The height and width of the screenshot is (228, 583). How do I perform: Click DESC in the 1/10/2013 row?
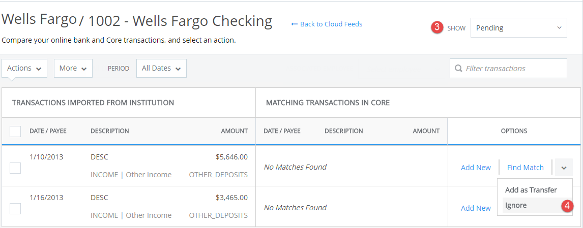pyautogui.click(x=99, y=157)
